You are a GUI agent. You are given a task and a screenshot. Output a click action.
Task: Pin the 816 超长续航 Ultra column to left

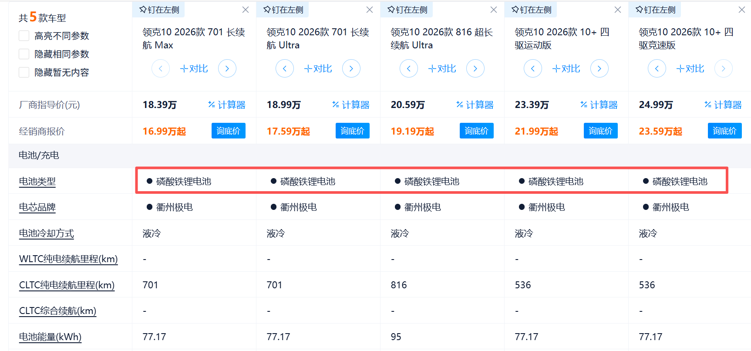click(407, 10)
